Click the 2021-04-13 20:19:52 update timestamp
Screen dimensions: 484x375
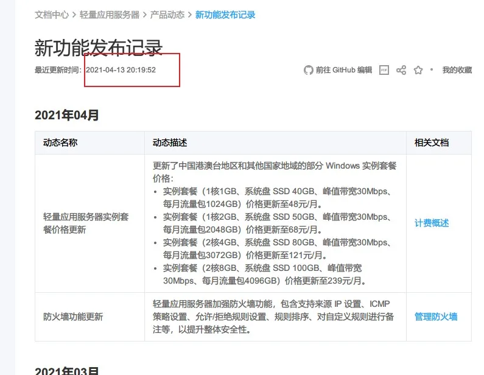121,70
